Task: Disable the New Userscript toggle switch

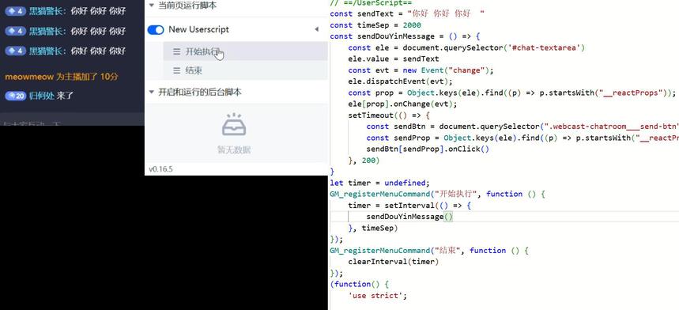Action: pos(156,29)
